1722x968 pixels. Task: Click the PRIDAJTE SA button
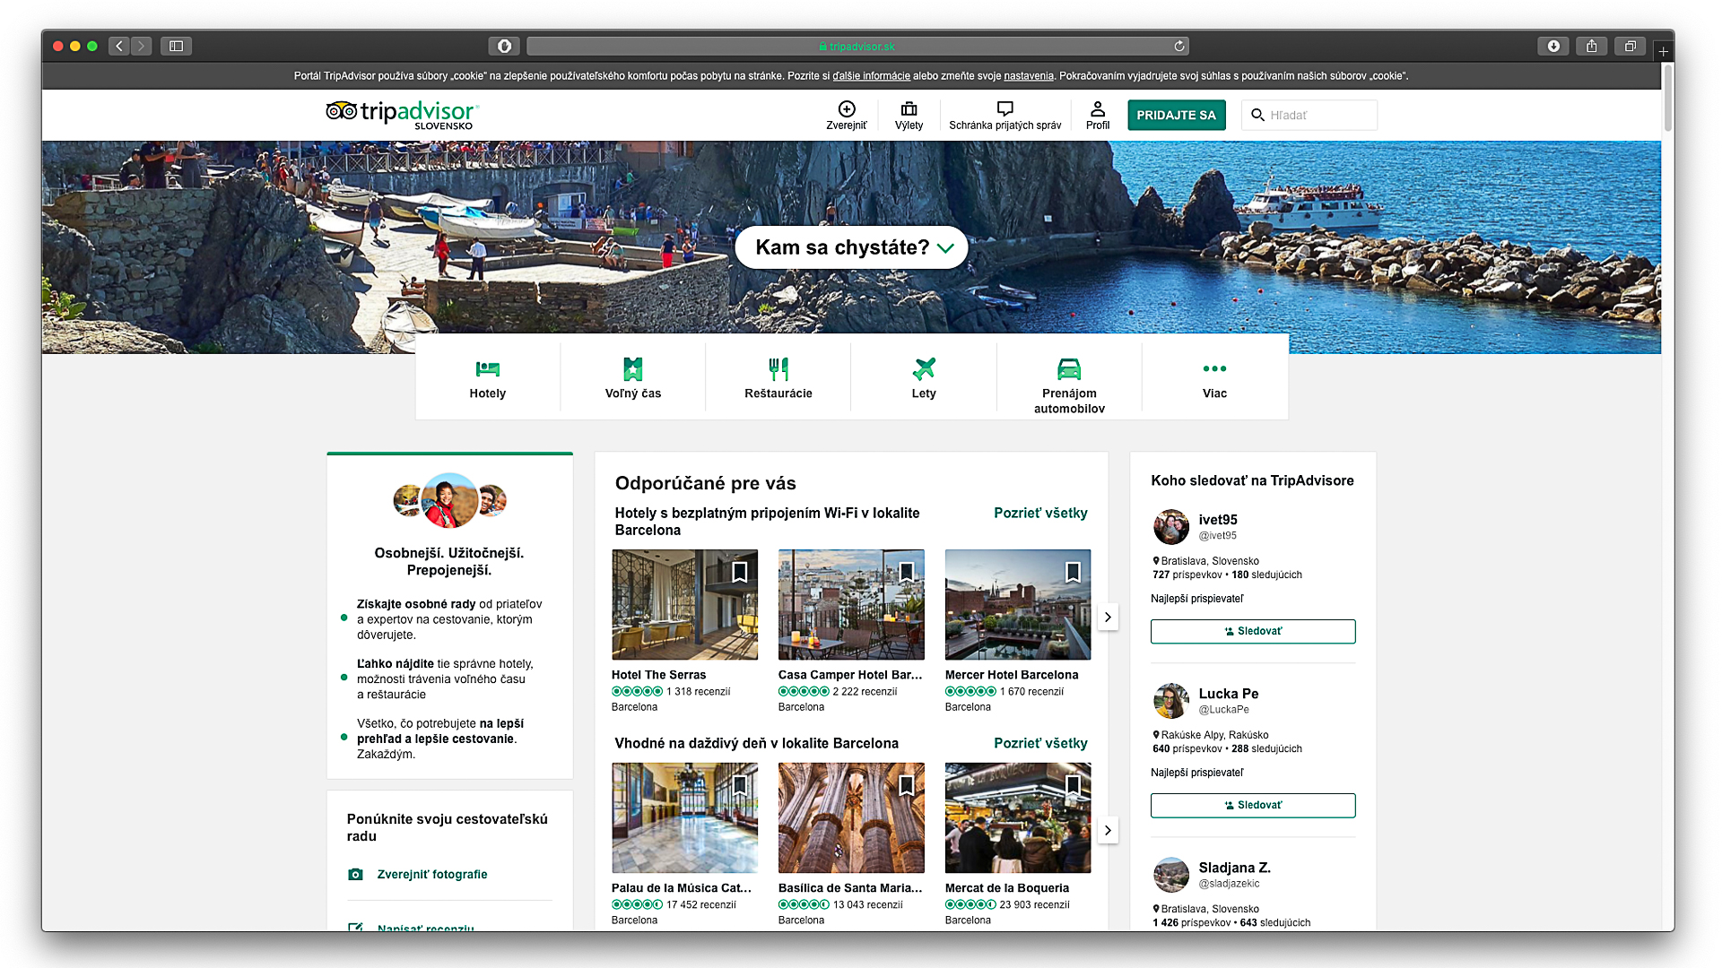click(1176, 115)
